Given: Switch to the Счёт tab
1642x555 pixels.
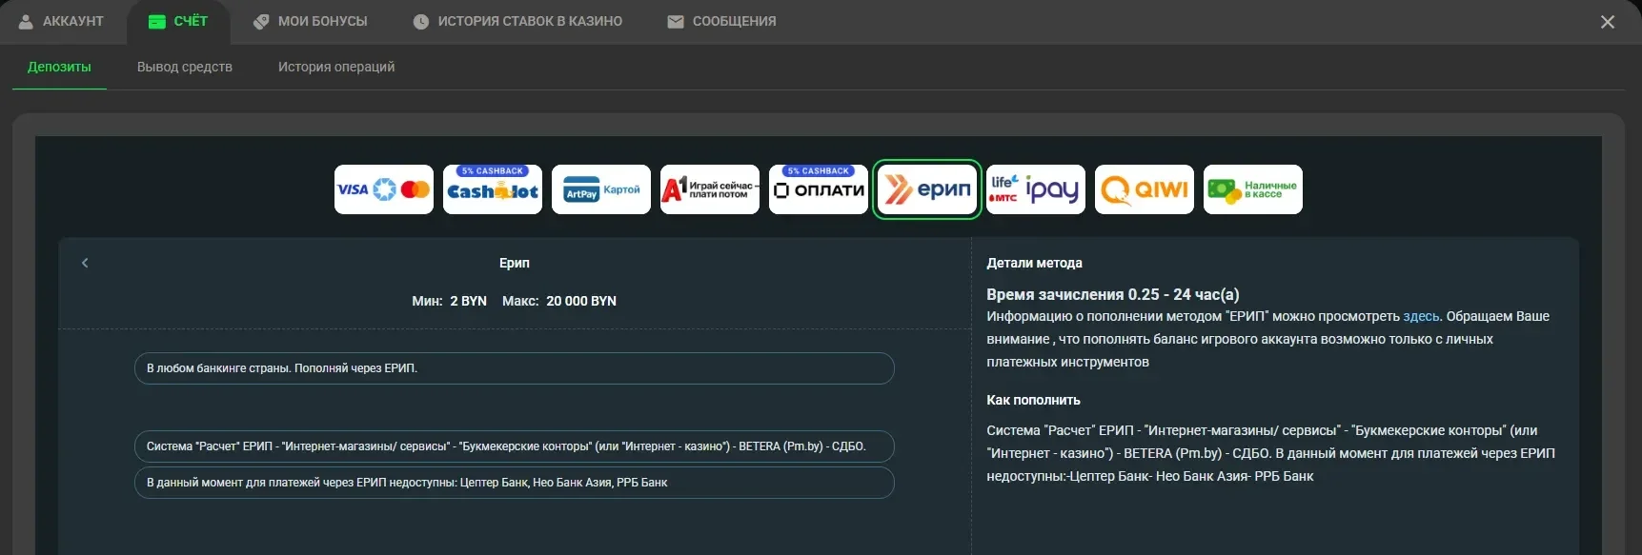Looking at the screenshot, I should [178, 21].
